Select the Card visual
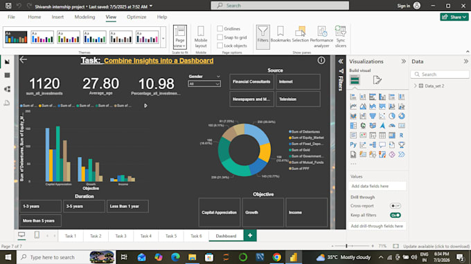Viewport: 471px width, 264px height. click(x=401, y=126)
